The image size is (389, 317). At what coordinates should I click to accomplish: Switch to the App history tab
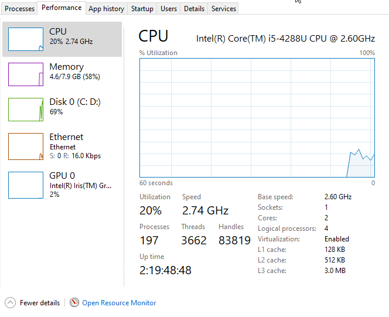coord(107,9)
